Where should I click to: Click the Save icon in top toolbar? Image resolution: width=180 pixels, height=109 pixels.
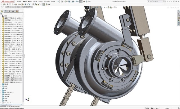69,2
